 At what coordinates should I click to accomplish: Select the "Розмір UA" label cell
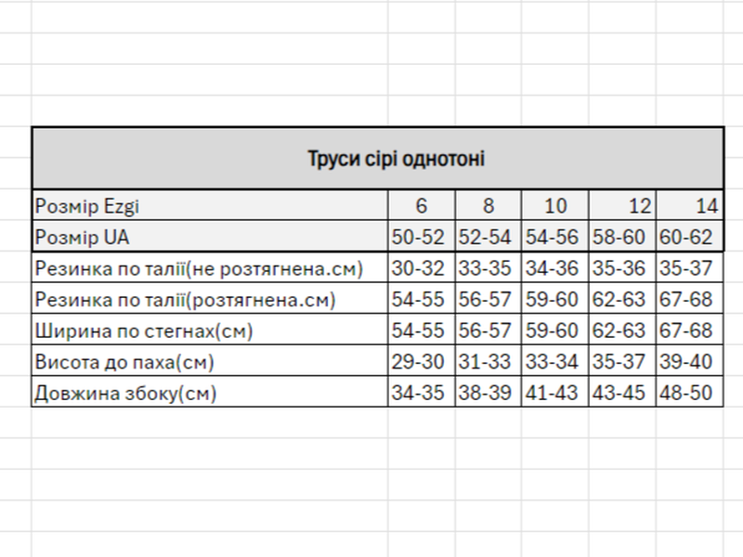point(209,237)
